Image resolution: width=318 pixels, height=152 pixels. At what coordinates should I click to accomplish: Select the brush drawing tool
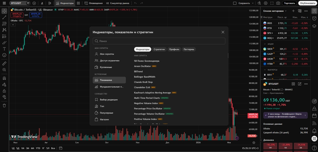(4, 42)
